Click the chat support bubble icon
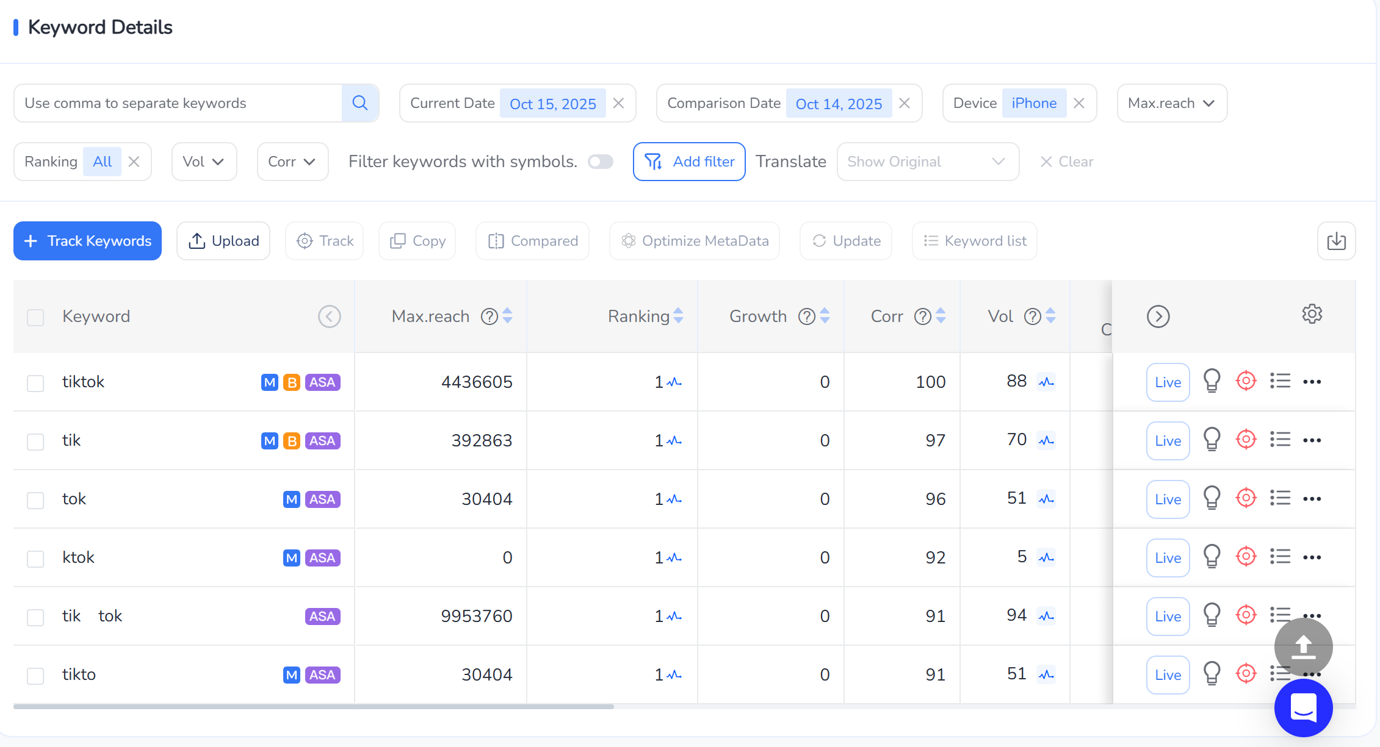This screenshot has width=1380, height=747. [x=1303, y=708]
